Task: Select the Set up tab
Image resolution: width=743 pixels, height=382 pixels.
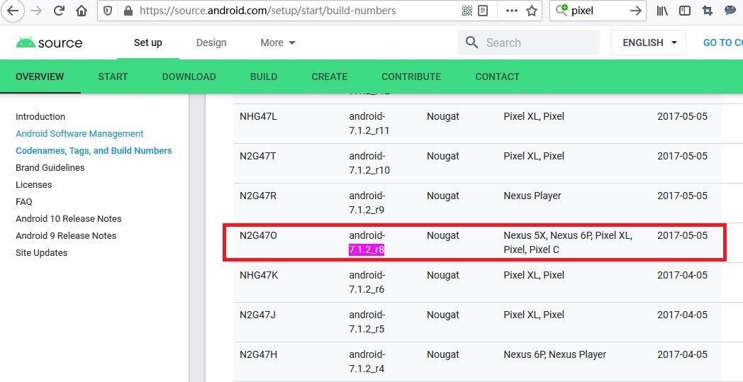Action: click(x=148, y=43)
